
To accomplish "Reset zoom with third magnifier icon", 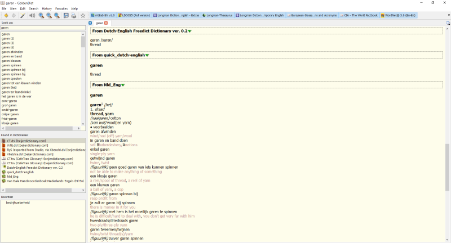I will point(57,16).
